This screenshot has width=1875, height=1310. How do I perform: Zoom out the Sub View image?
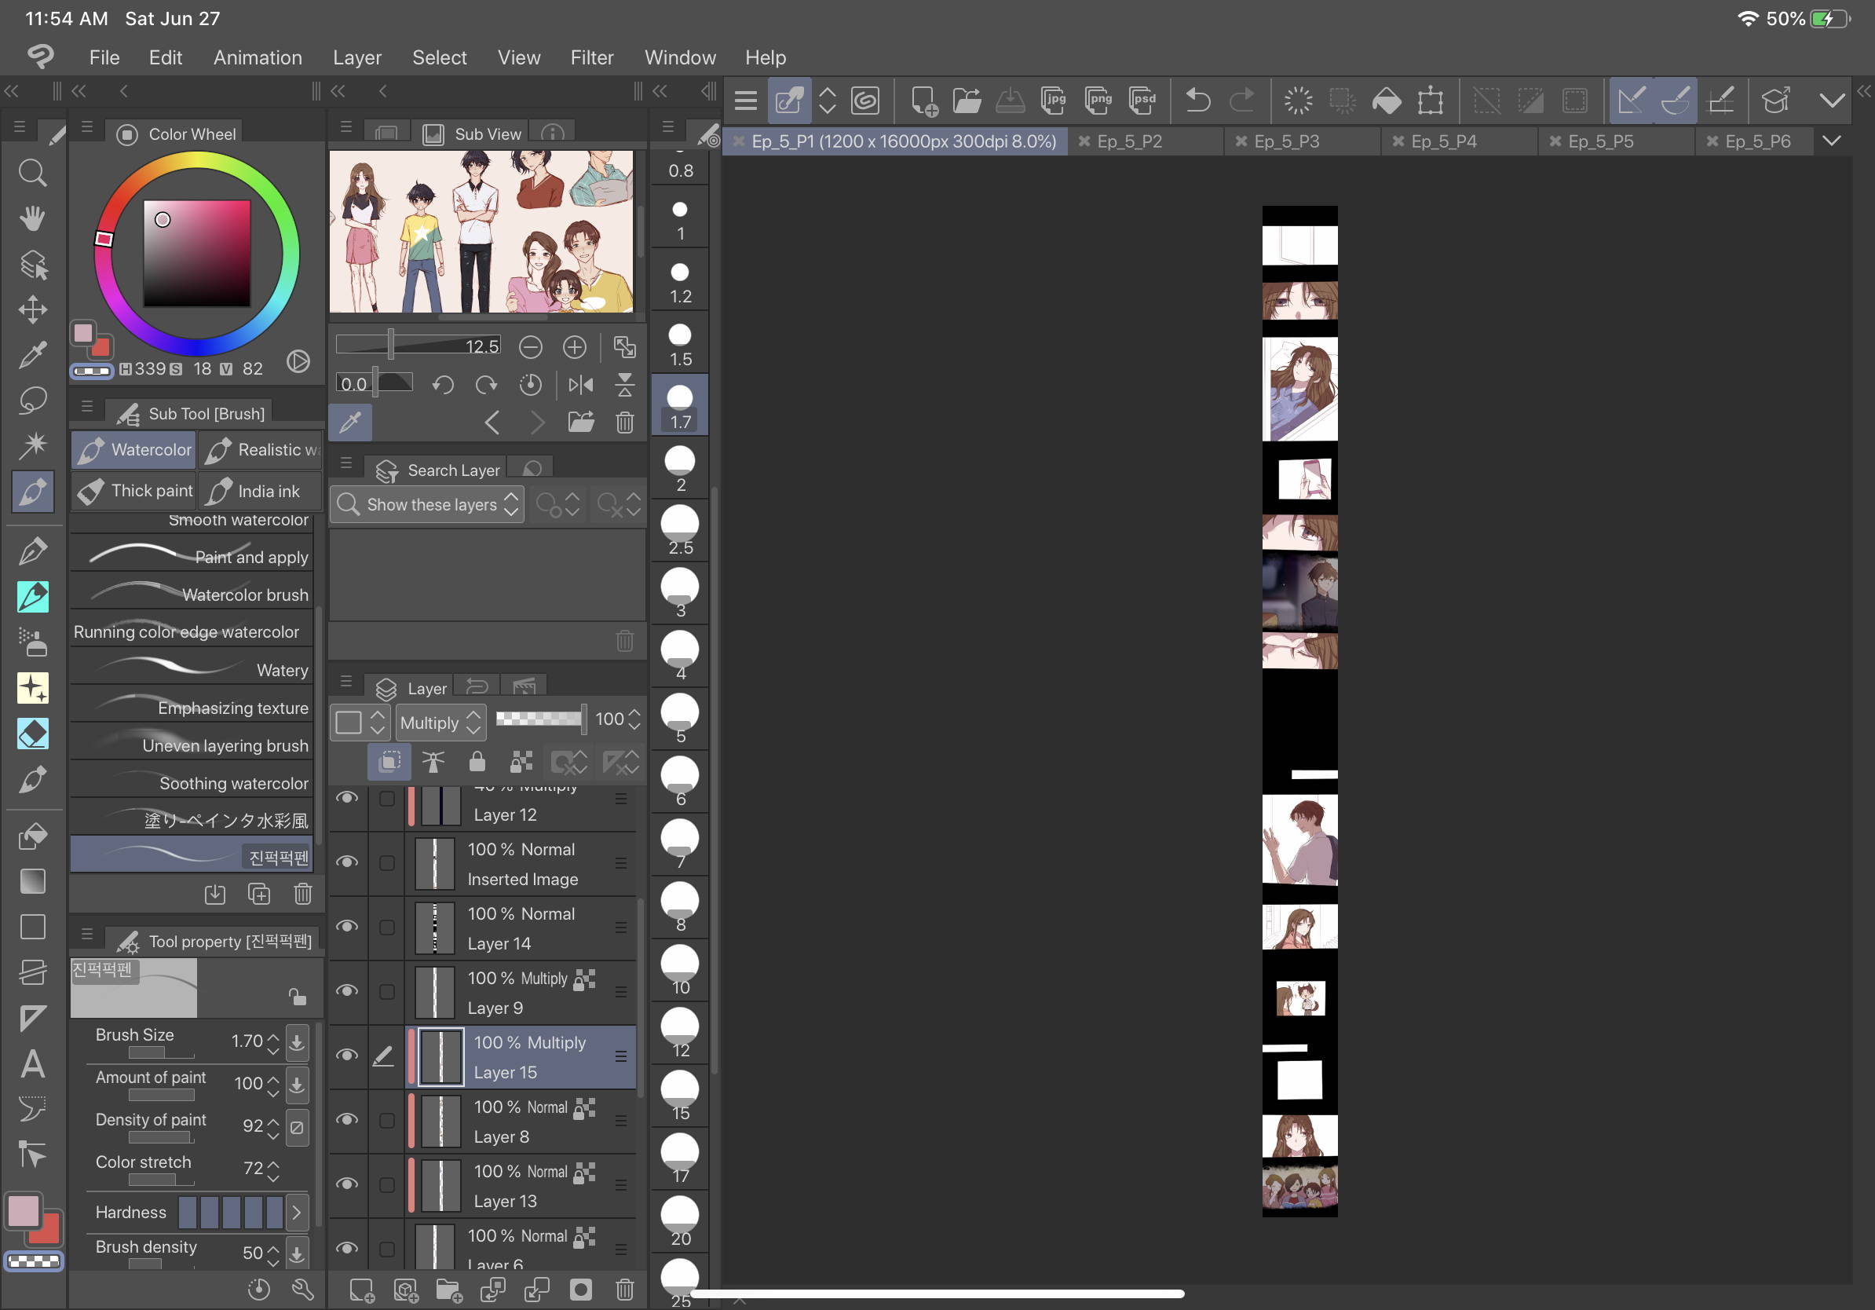pyautogui.click(x=531, y=347)
